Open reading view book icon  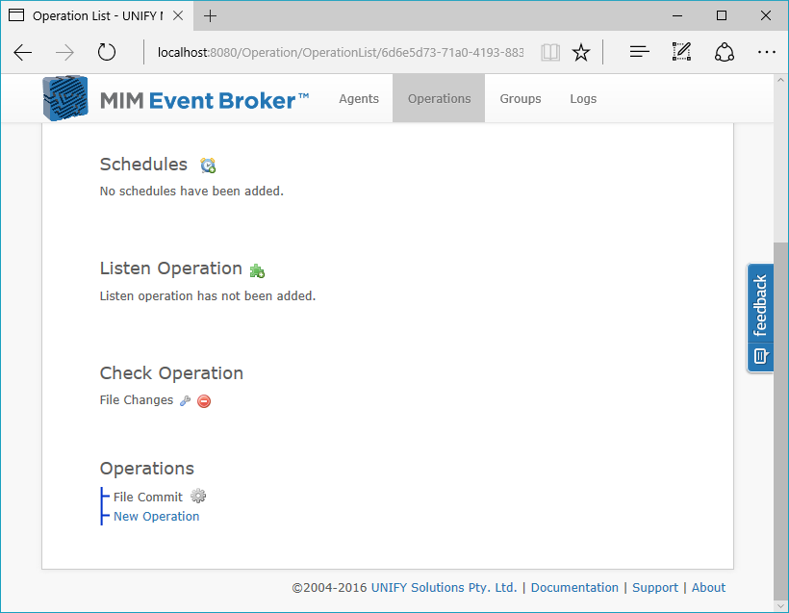(550, 52)
